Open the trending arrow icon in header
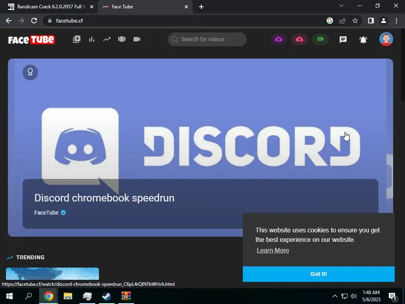The image size is (405, 304). [107, 39]
